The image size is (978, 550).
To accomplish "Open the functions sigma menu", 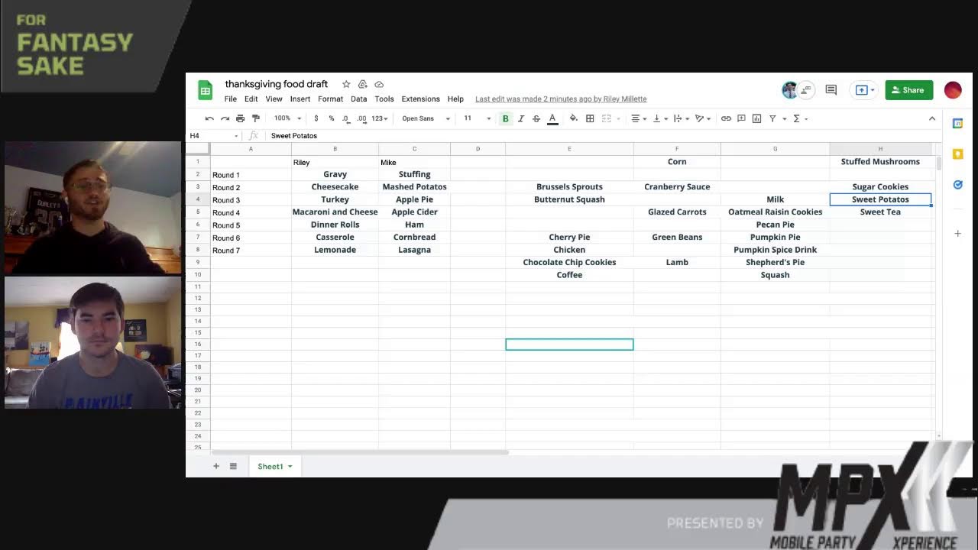I will point(797,118).
